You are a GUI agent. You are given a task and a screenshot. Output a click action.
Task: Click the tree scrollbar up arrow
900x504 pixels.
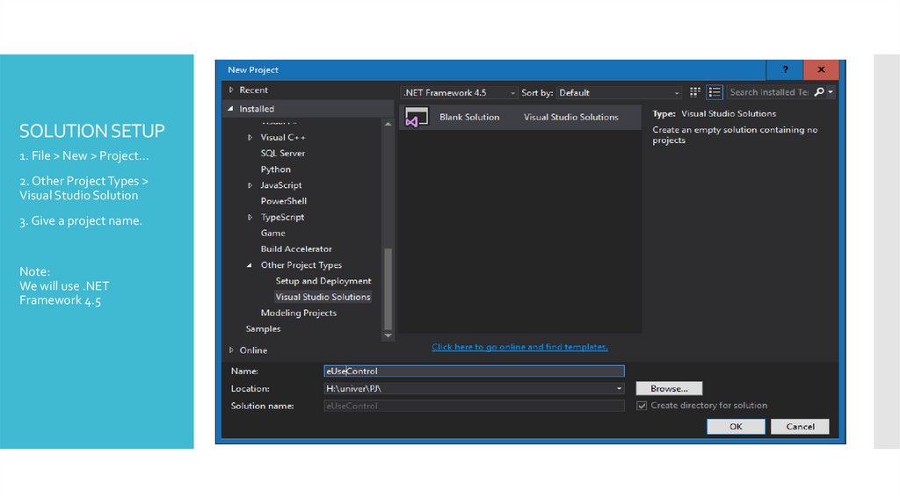pyautogui.click(x=388, y=124)
